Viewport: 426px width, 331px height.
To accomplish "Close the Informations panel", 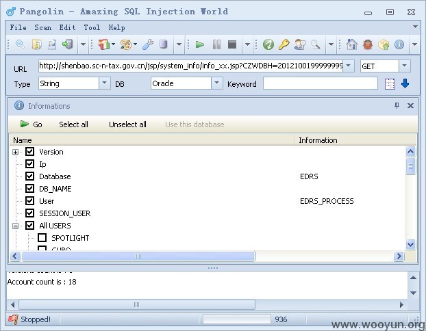I will coord(410,105).
